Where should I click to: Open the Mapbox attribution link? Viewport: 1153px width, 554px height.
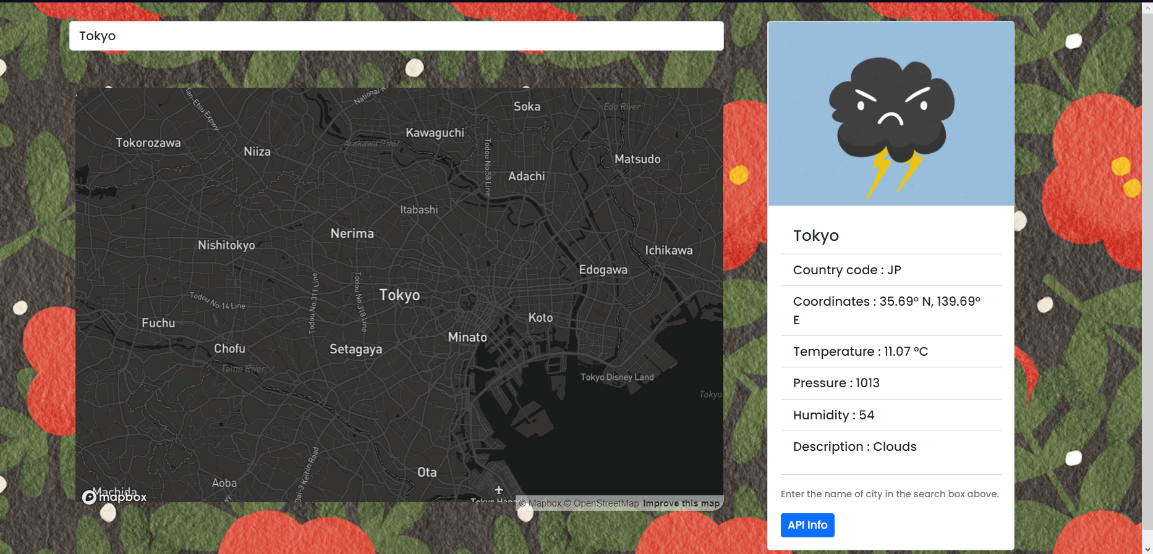pos(540,503)
